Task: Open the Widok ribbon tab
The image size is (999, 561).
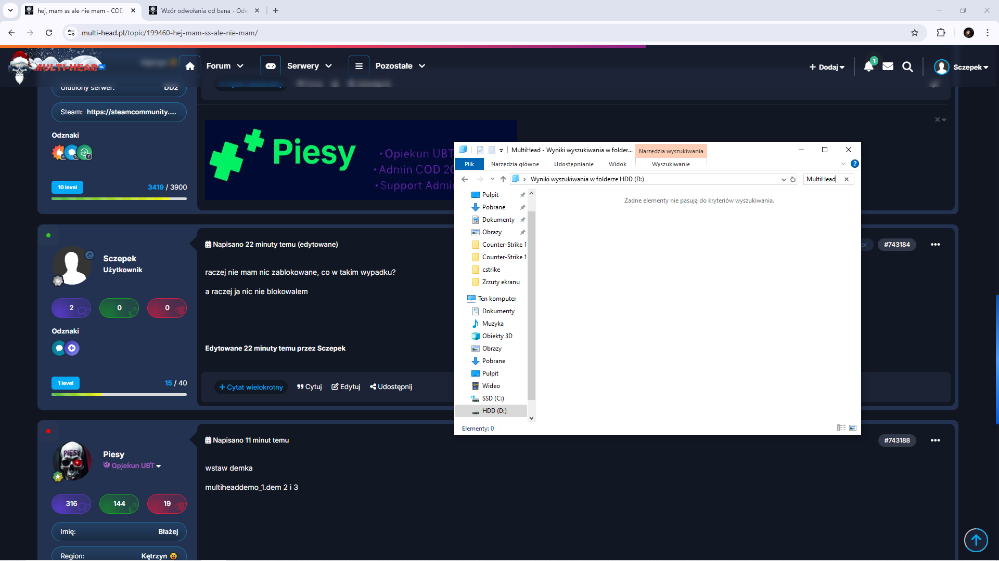Action: (x=617, y=164)
